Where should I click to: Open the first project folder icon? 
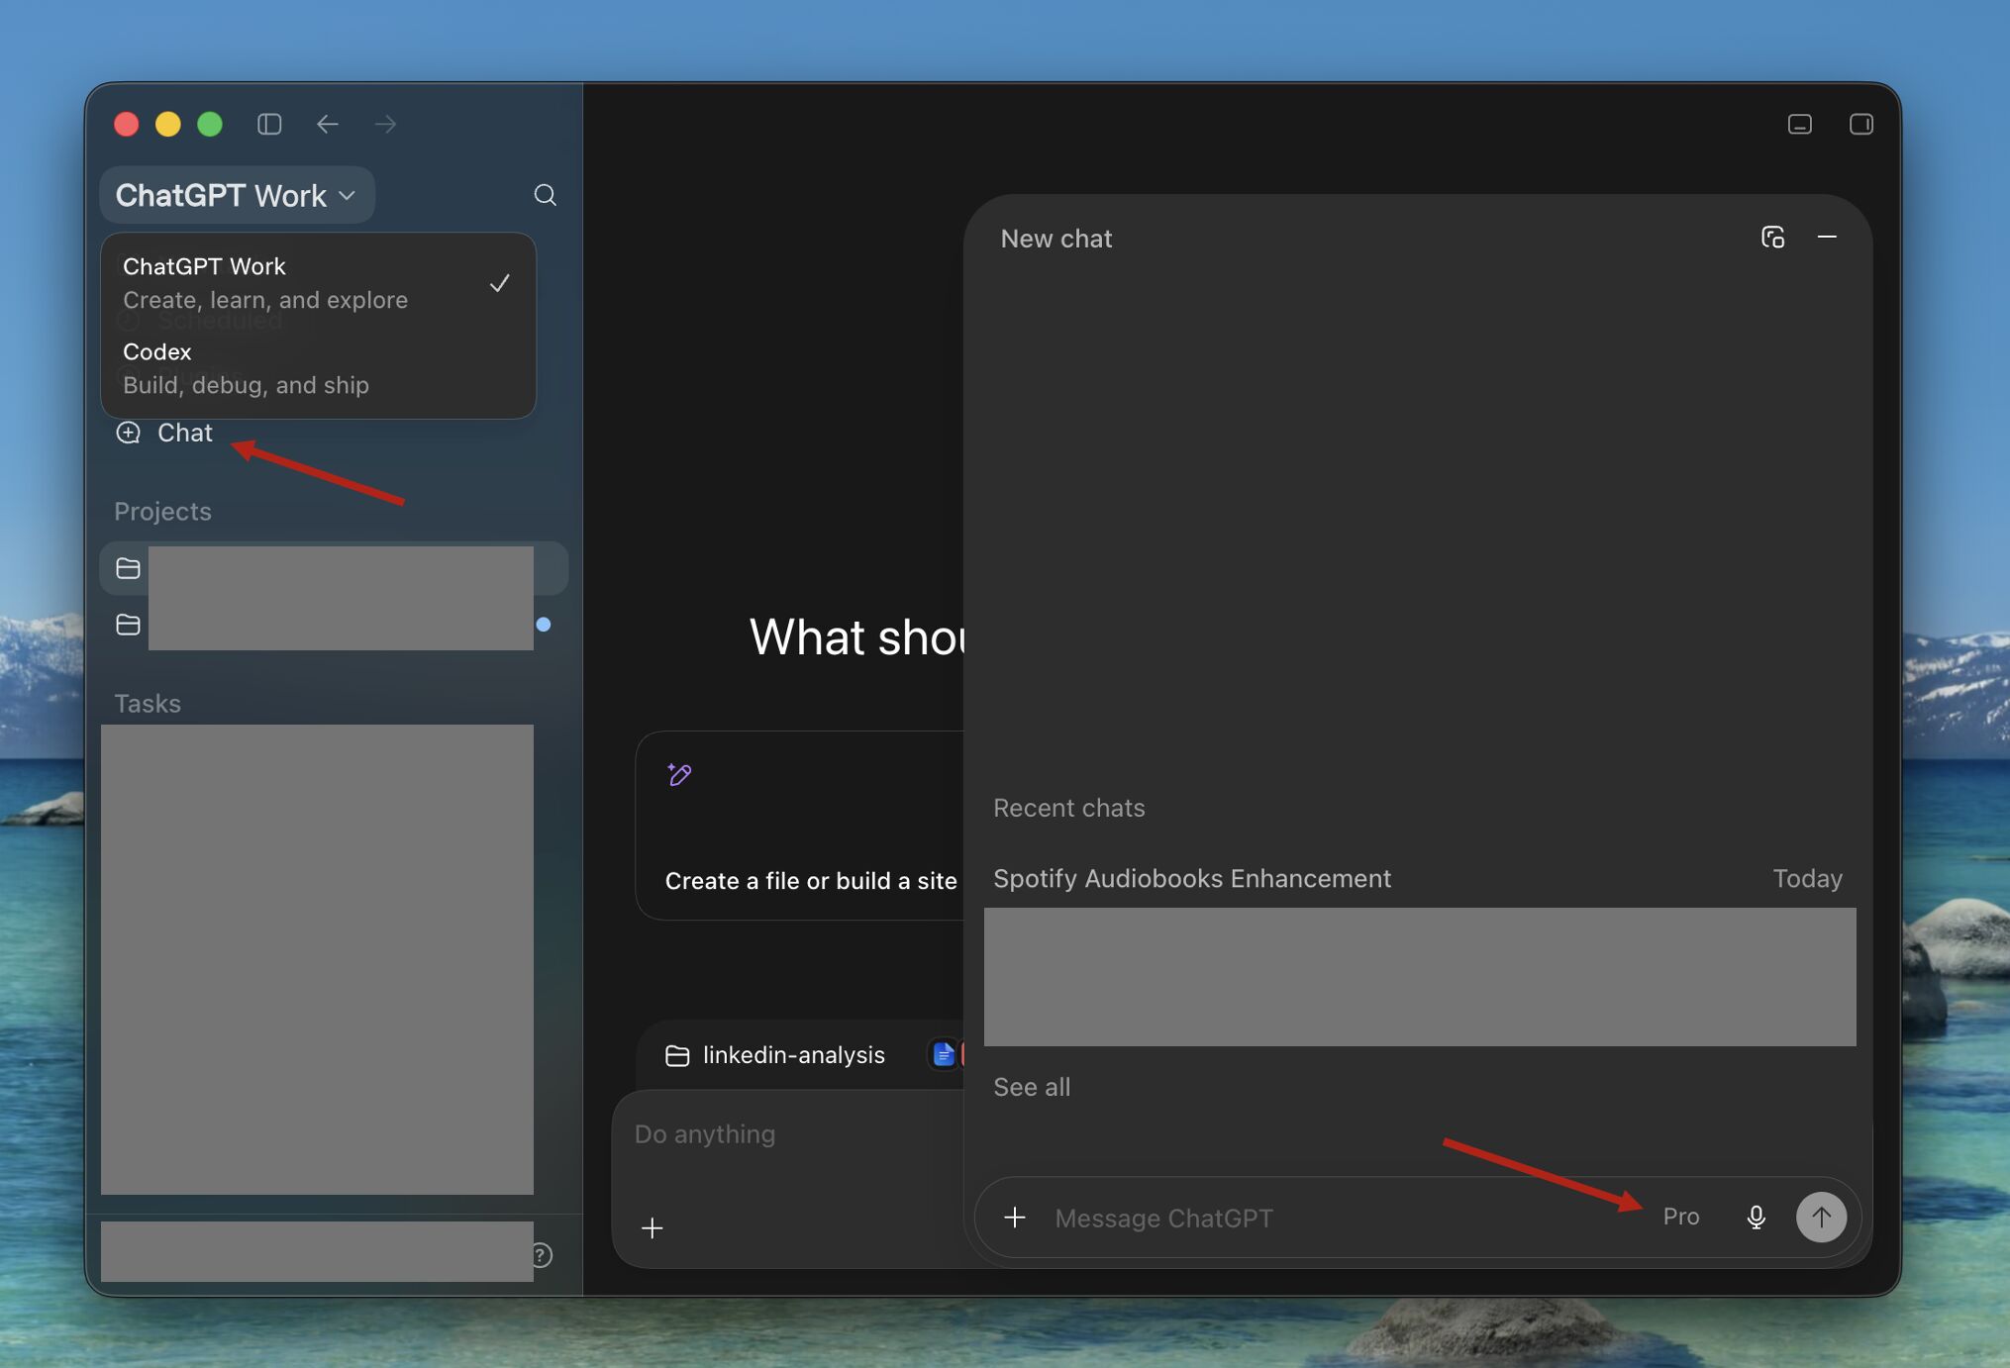point(128,568)
